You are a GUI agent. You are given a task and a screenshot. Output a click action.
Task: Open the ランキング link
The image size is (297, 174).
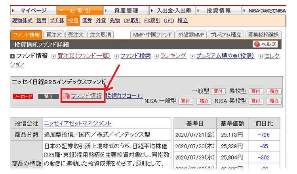click(173, 56)
